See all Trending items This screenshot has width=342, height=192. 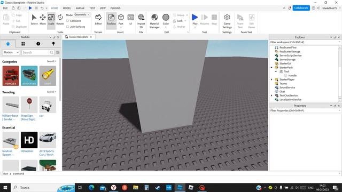51,92
